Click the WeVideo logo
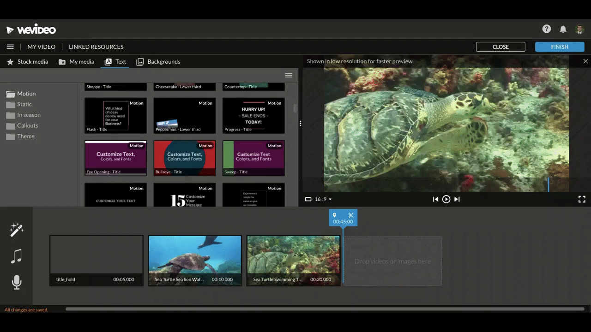 pos(31,30)
